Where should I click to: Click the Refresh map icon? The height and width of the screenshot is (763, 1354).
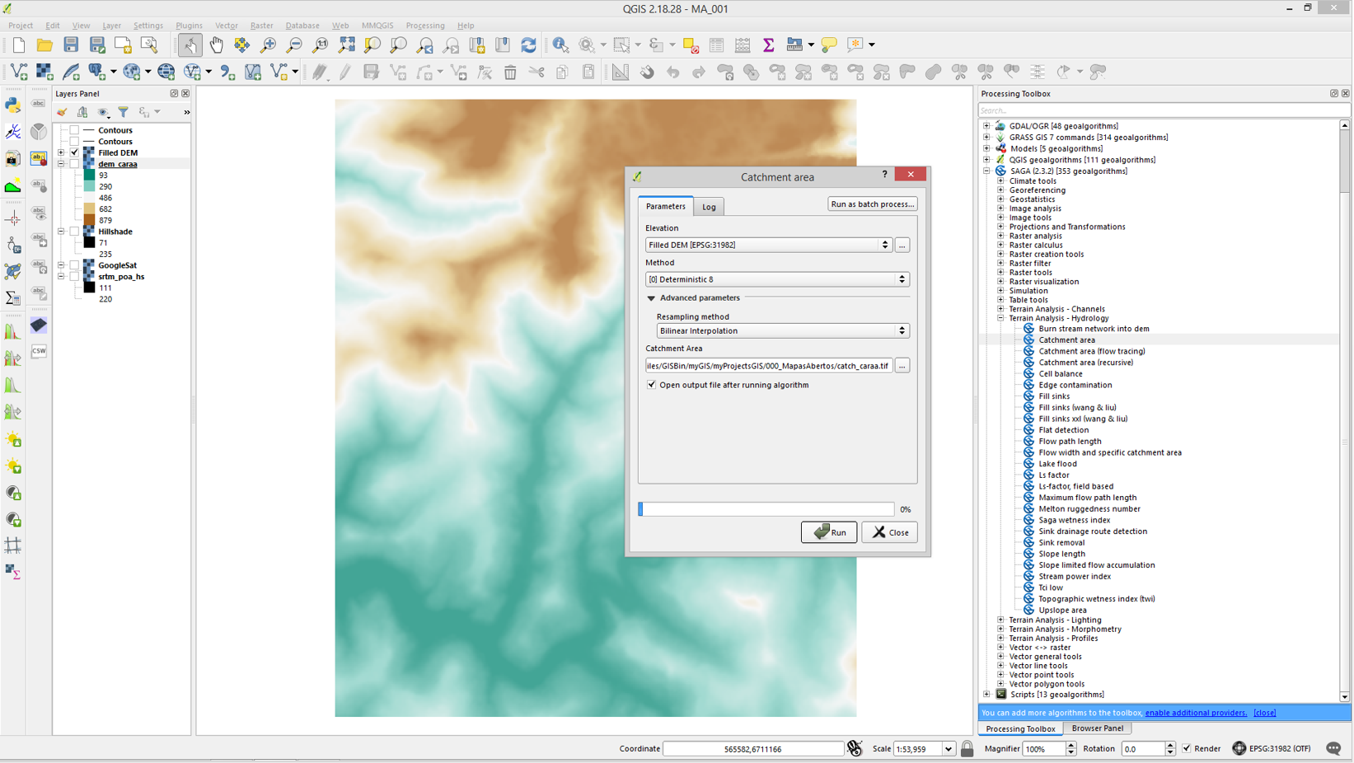pos(528,44)
